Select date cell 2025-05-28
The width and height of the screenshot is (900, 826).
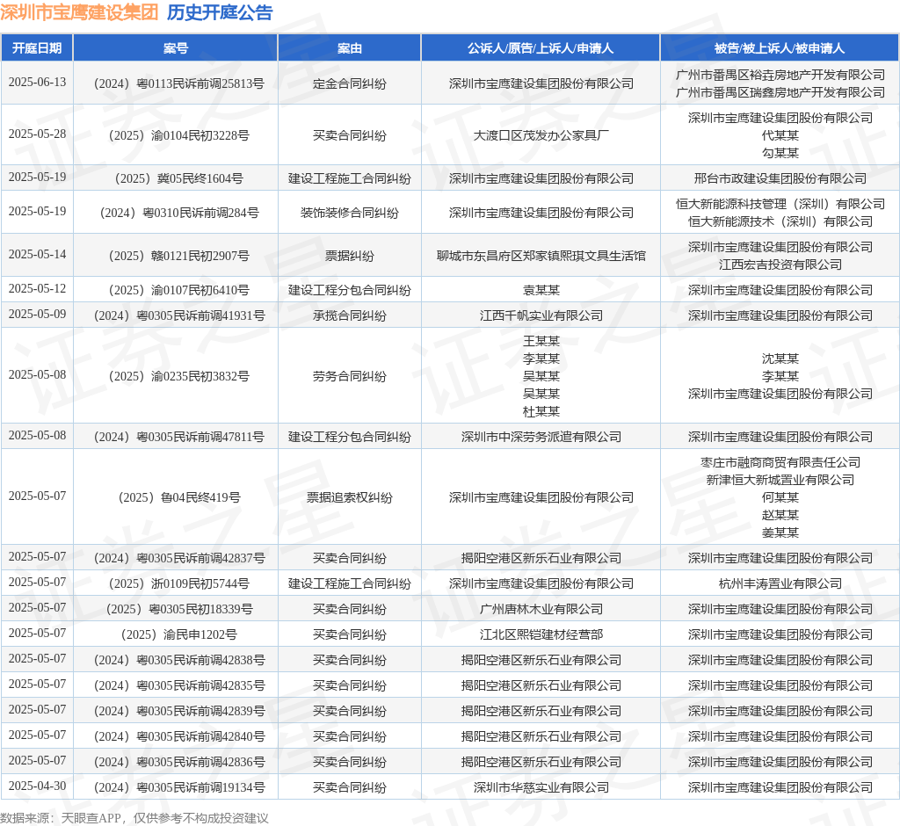coord(37,134)
